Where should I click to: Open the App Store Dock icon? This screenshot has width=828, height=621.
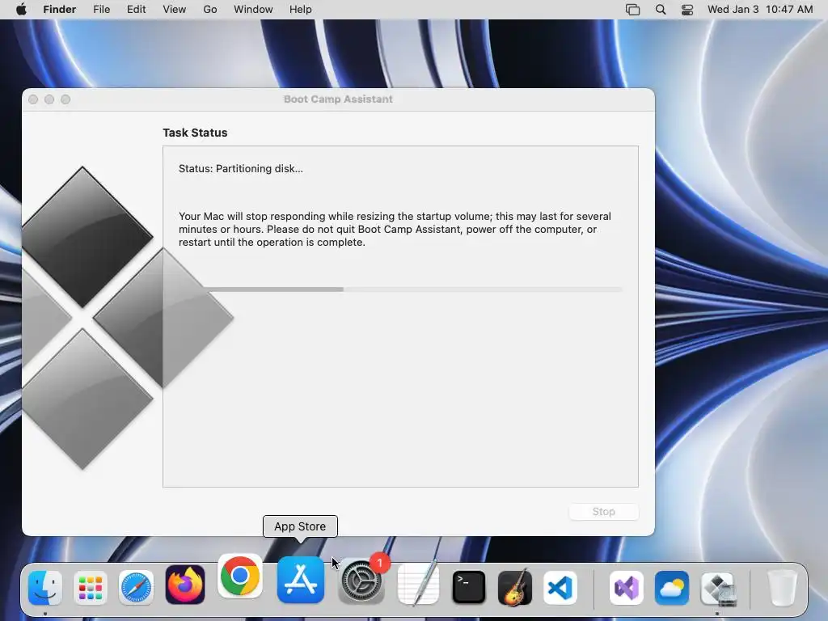(x=301, y=579)
